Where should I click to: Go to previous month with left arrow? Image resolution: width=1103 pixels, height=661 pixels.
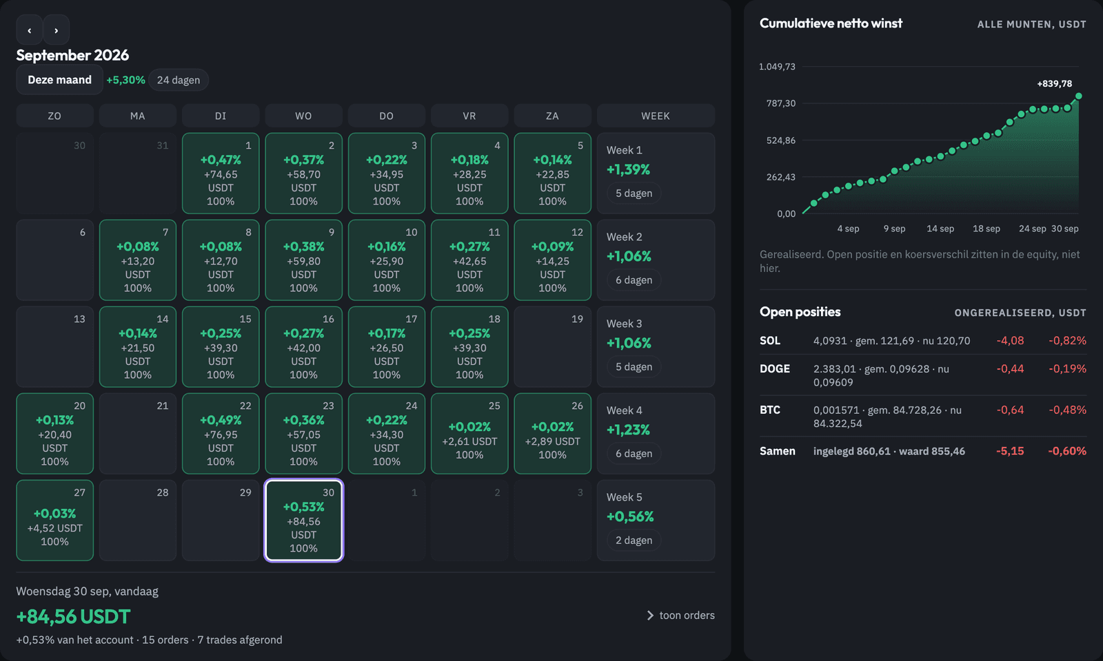pos(29,30)
